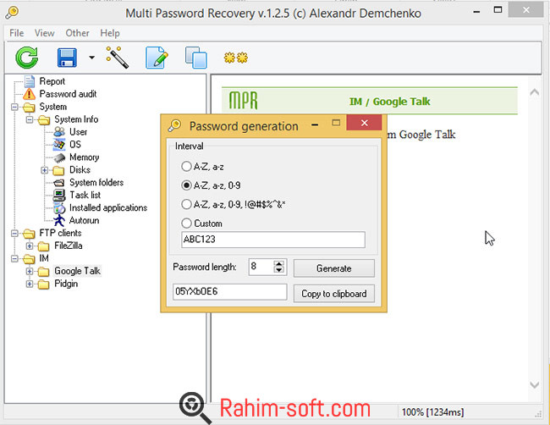Collapse the IM tree node
The image size is (550, 425).
14,259
